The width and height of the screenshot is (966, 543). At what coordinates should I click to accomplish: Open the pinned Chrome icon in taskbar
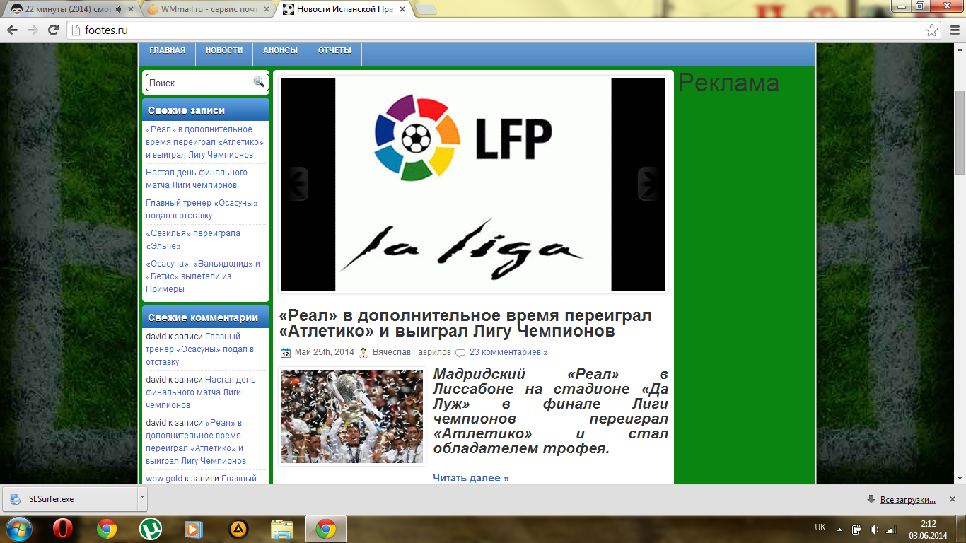coord(107,528)
